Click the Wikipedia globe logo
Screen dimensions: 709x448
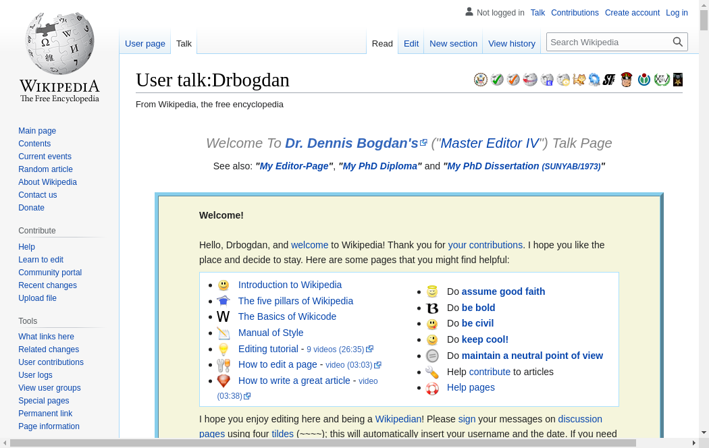coord(59,43)
